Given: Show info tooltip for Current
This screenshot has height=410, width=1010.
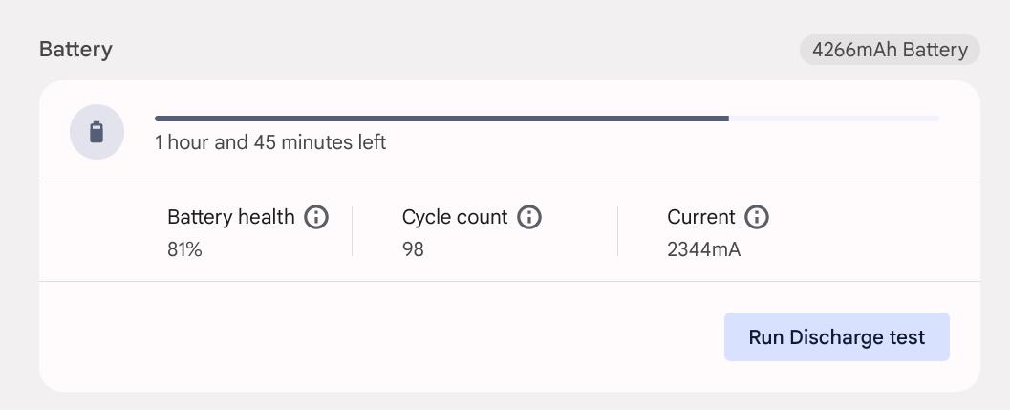Looking at the screenshot, I should coord(757,217).
